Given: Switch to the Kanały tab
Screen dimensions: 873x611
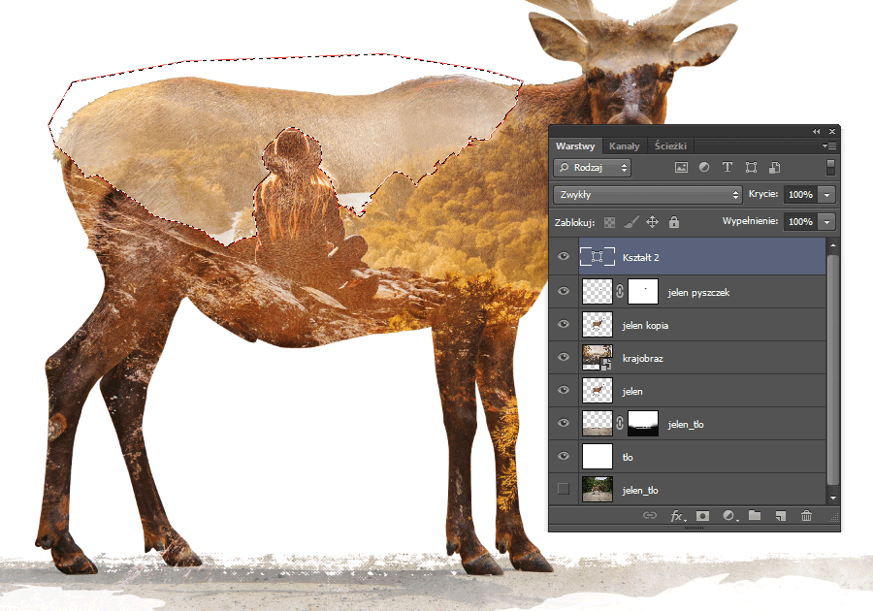Looking at the screenshot, I should (624, 146).
